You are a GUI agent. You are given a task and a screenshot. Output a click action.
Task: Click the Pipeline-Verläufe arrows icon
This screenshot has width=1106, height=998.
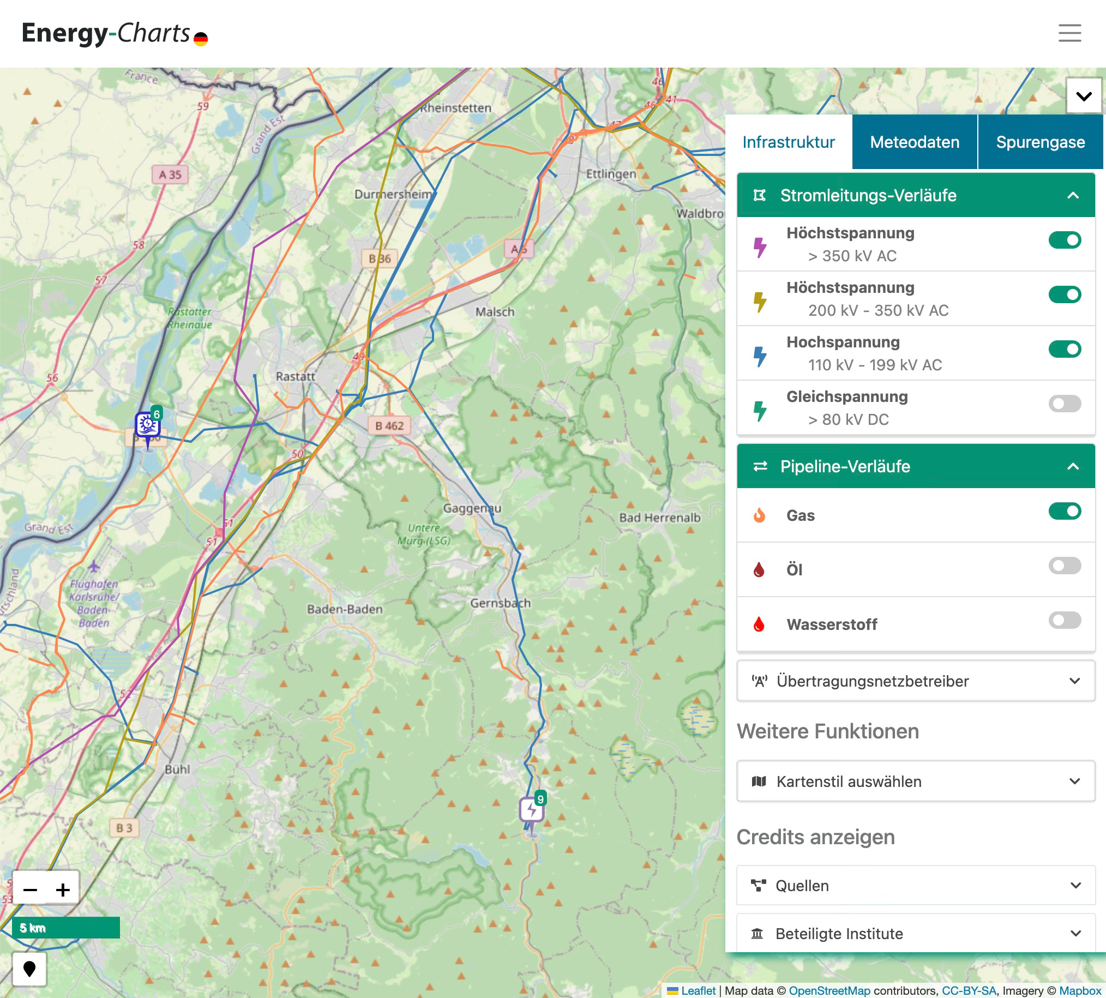[760, 467]
